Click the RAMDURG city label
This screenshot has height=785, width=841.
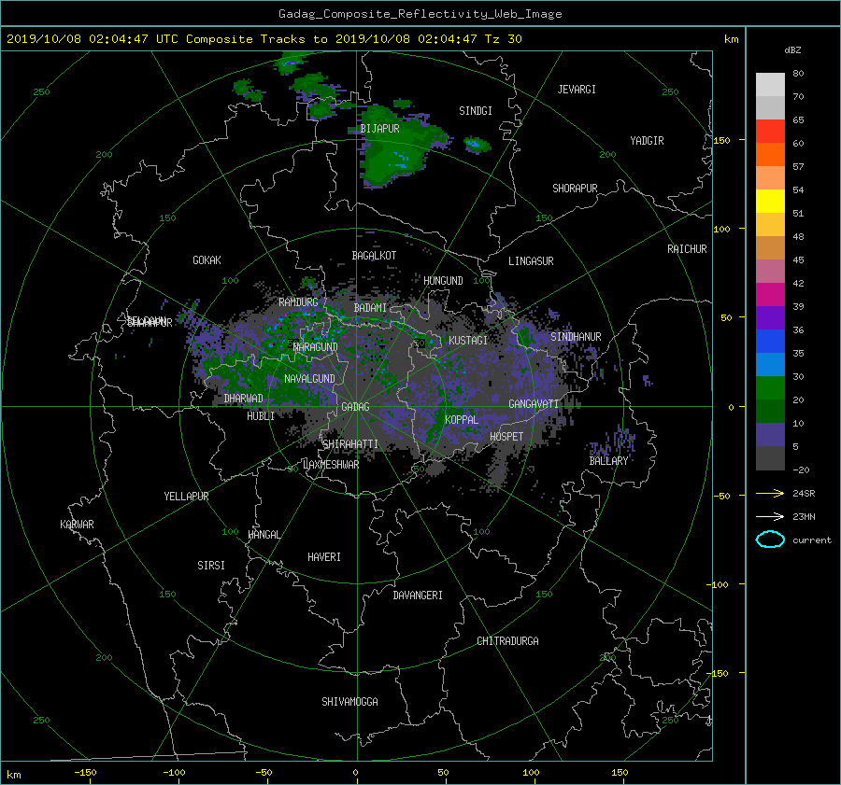tap(298, 302)
